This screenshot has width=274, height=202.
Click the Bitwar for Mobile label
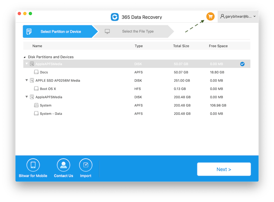(x=33, y=176)
